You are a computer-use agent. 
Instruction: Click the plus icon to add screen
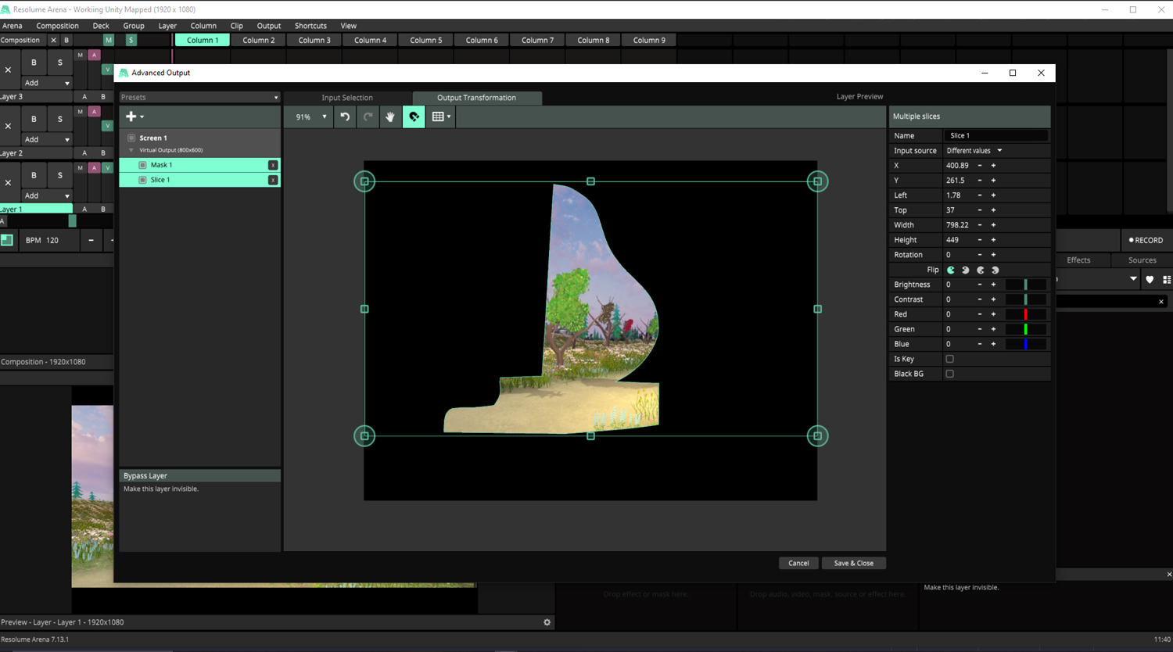point(131,116)
